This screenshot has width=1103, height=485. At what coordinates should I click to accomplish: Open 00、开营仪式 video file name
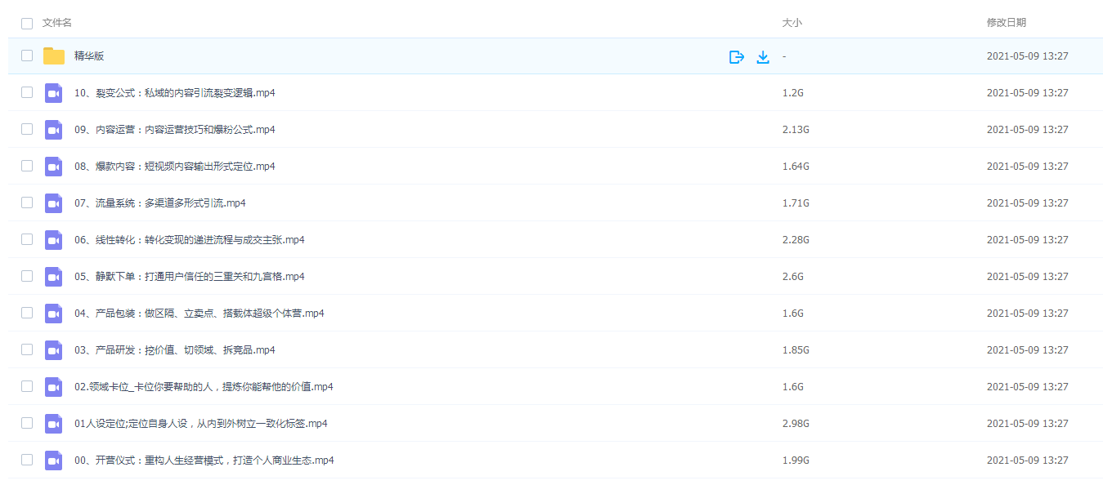tap(204, 461)
